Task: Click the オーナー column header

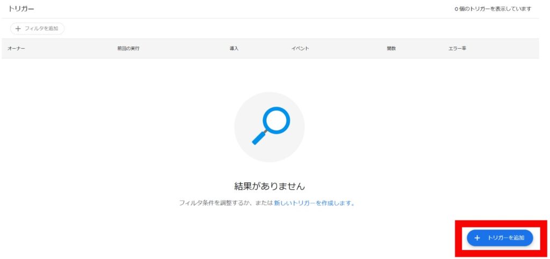Action: [x=16, y=49]
